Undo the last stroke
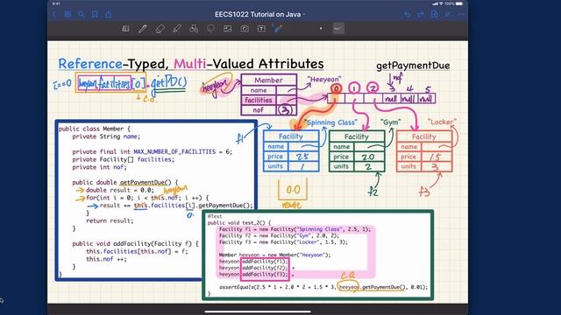Image resolution: width=561 pixels, height=315 pixels. pos(407,14)
